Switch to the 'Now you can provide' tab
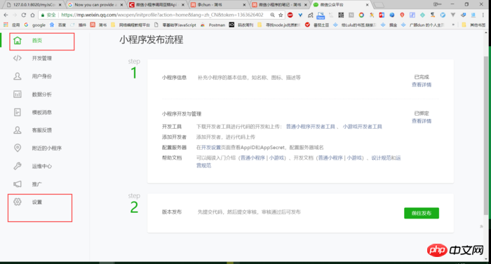The image size is (491, 264). tap(95, 5)
